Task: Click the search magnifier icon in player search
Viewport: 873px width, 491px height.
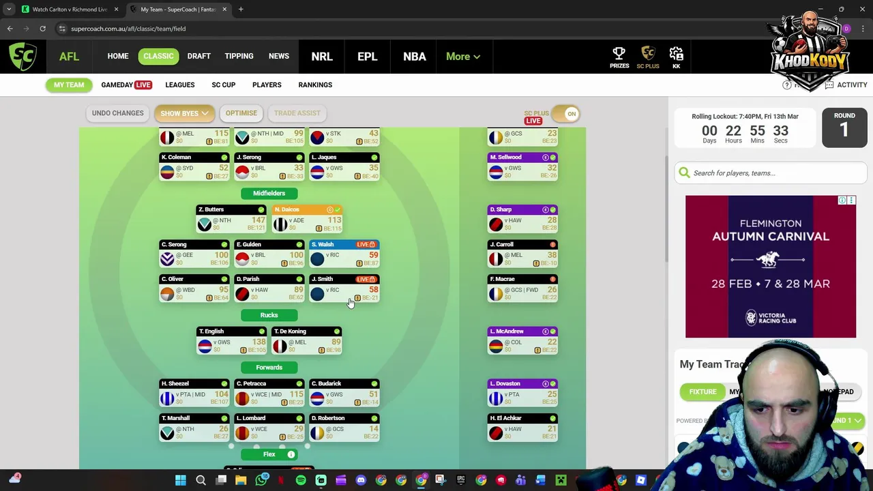Action: [x=684, y=173]
